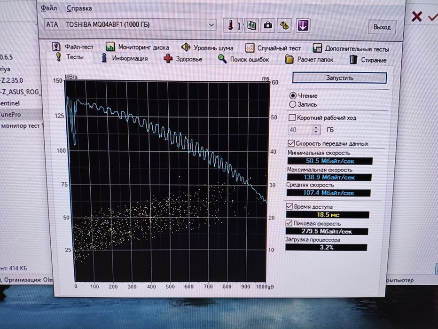The image size is (438, 329).
Task: Click the copy info to clipboard icon
Action: (251, 26)
